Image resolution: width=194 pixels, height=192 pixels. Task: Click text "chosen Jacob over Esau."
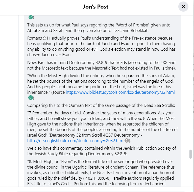(x=49, y=55)
